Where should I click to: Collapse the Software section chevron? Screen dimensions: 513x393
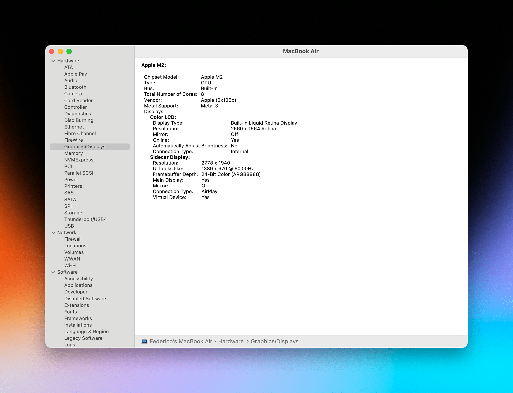tap(53, 272)
